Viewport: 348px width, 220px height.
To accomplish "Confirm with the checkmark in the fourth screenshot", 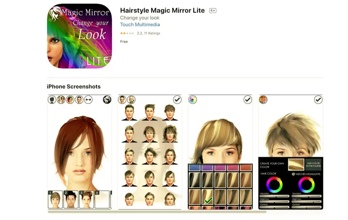I will [x=318, y=100].
